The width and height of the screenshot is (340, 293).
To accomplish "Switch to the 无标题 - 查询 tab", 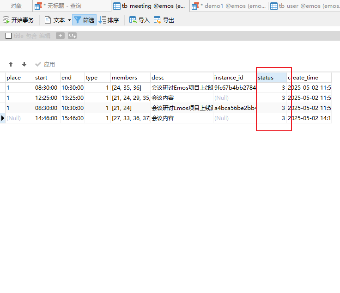I will click(72, 6).
